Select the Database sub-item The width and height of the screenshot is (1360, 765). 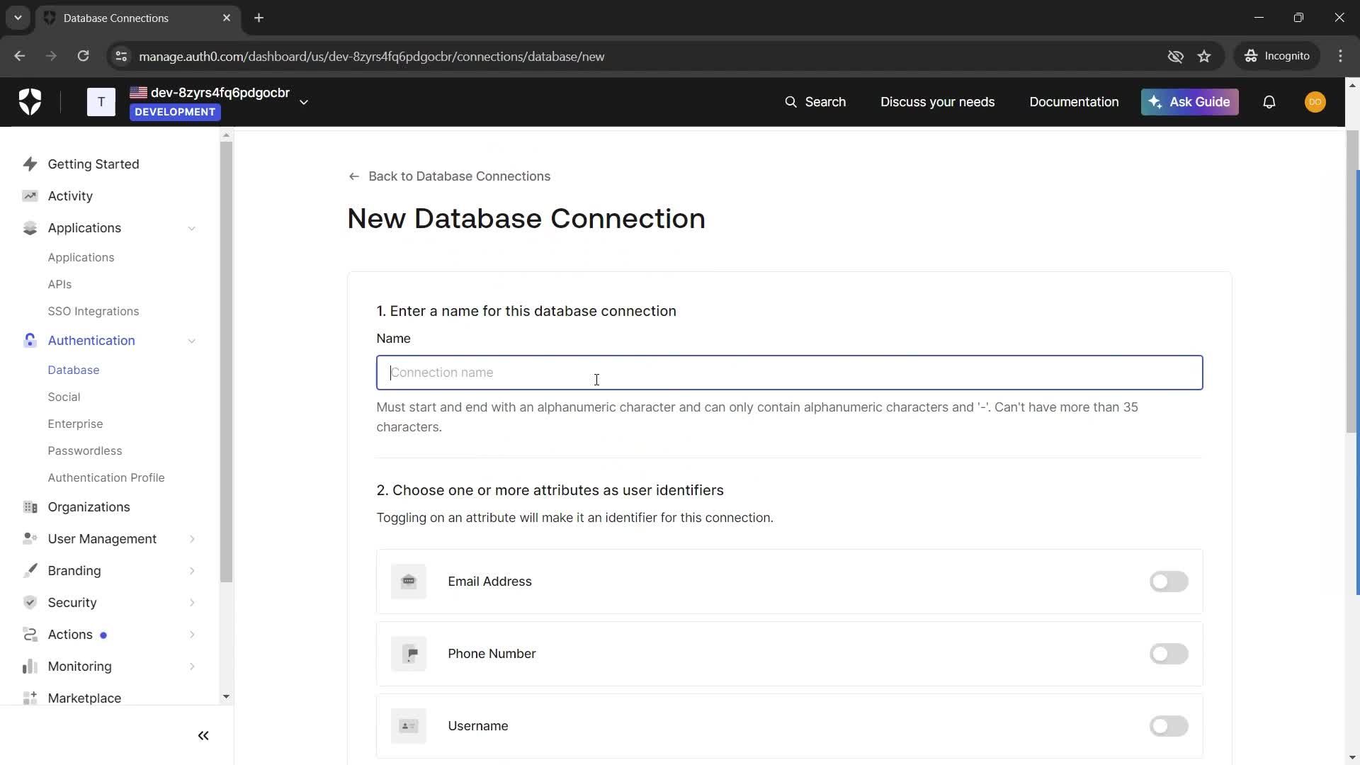[74, 370]
